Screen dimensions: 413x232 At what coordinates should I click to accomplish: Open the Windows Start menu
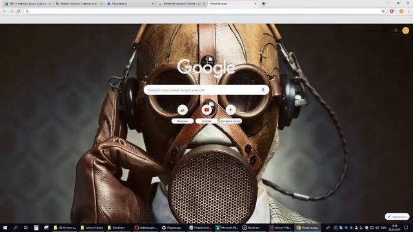click(x=5, y=227)
